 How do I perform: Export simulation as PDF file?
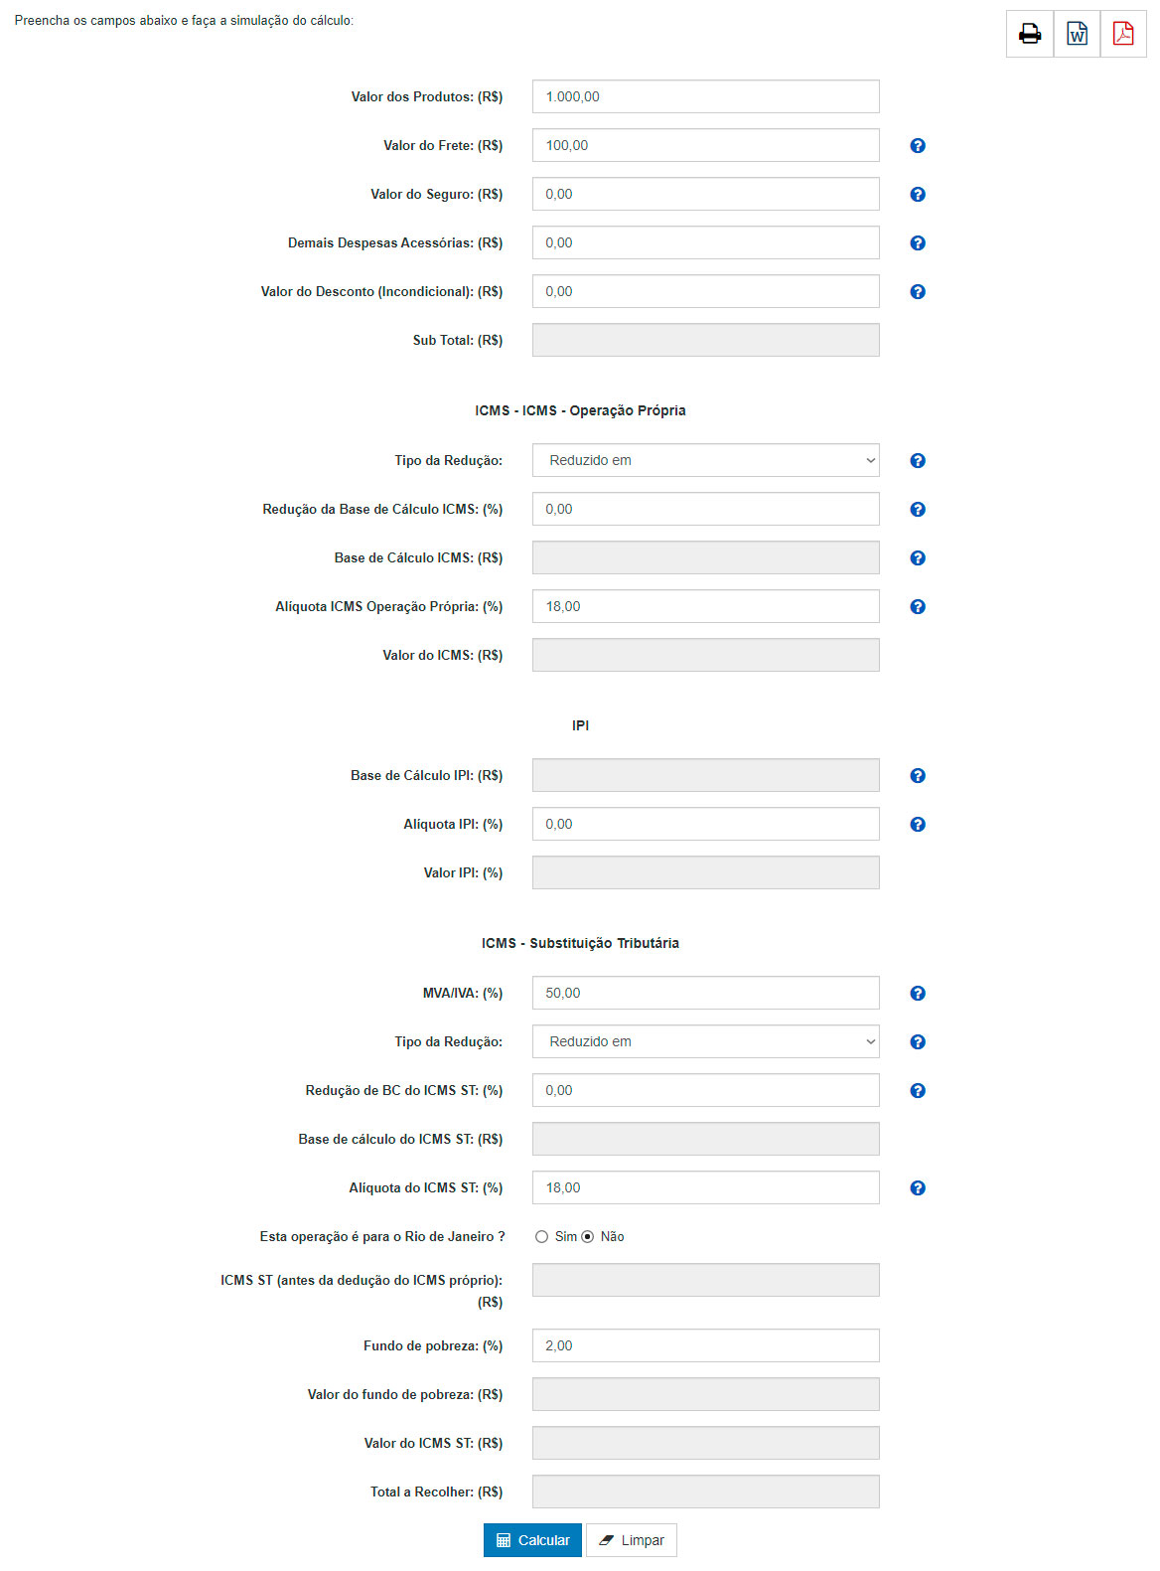1123,34
